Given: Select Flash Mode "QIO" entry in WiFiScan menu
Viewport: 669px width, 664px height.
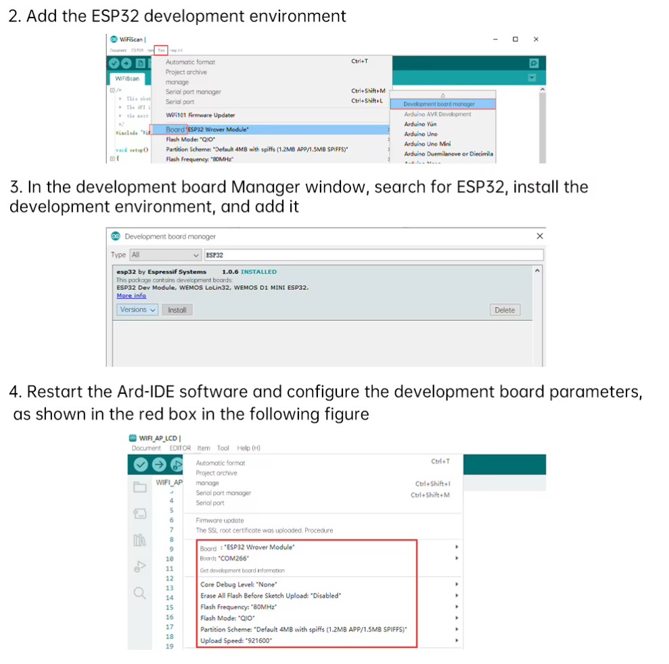Looking at the screenshot, I should [x=191, y=139].
